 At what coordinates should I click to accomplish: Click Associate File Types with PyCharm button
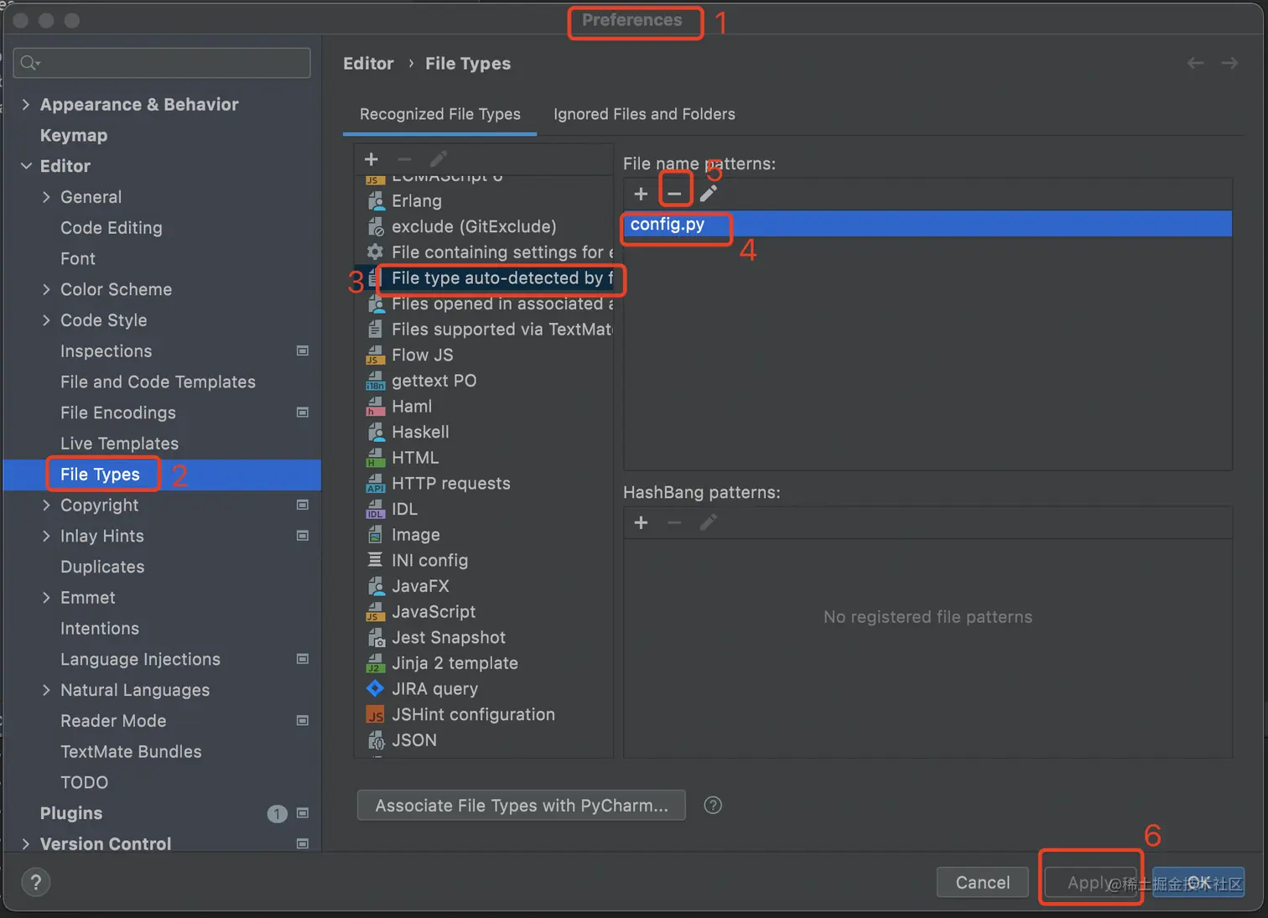[521, 806]
